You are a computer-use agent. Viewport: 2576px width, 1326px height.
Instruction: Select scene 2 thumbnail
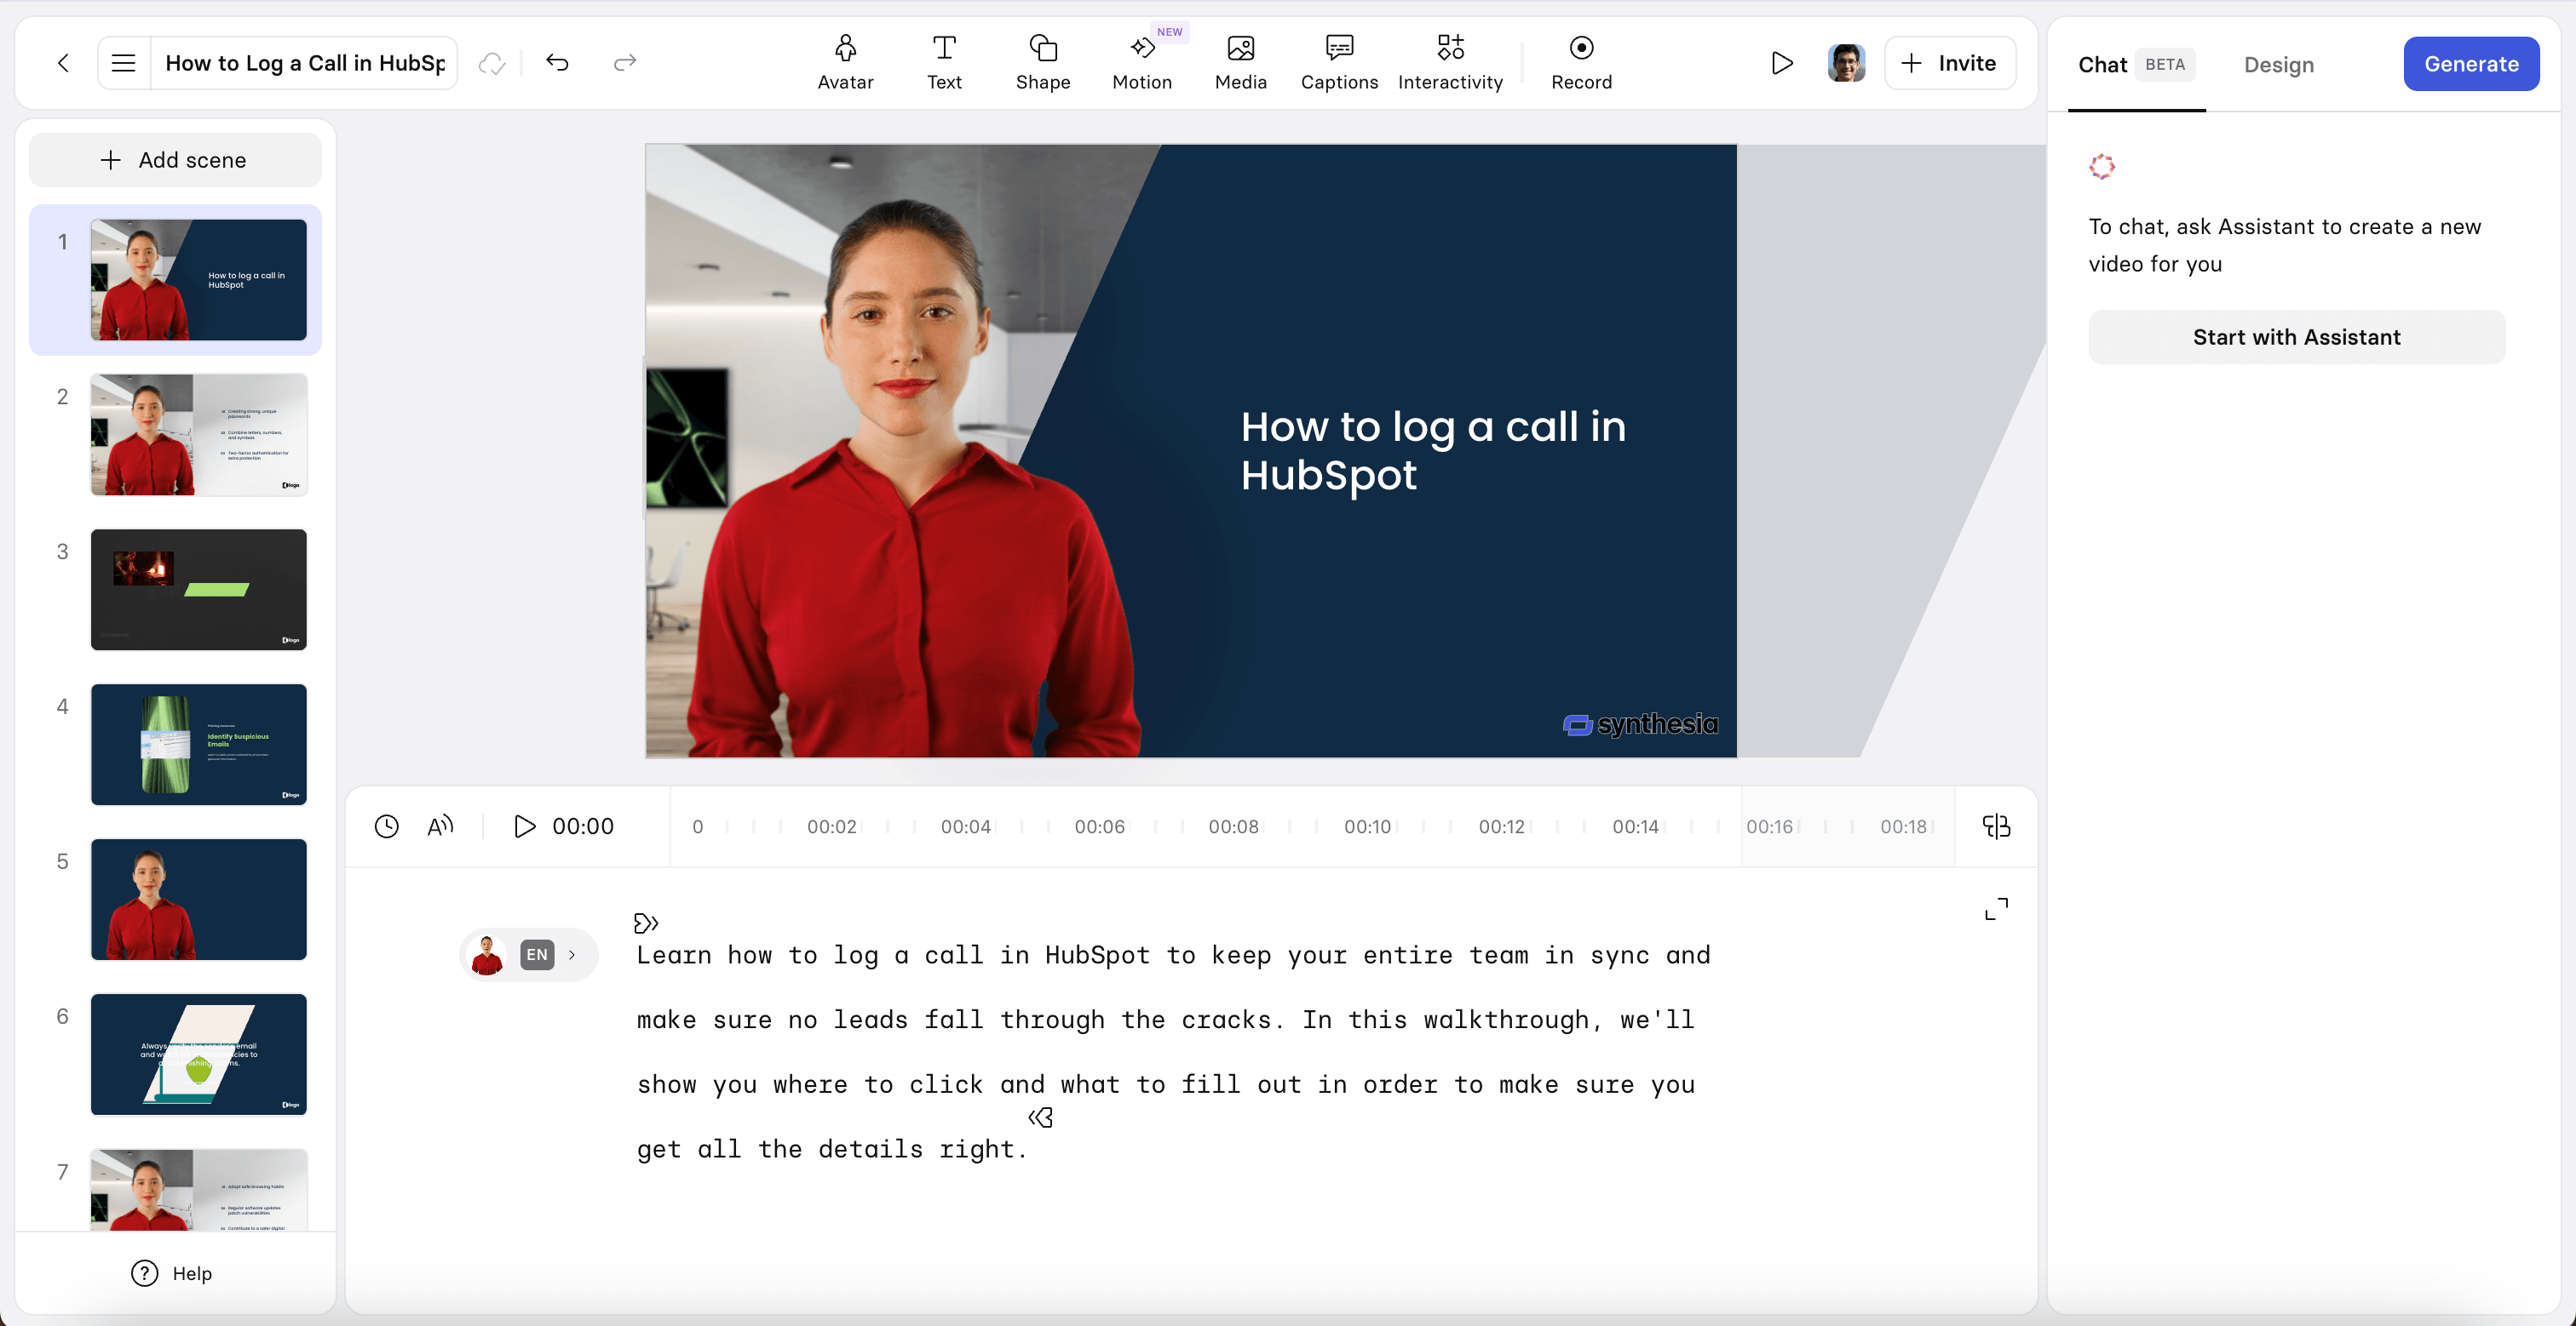[199, 435]
